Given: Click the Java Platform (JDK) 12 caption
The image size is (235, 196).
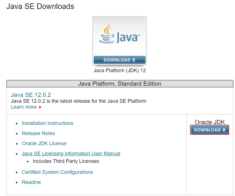Looking at the screenshot, I should tap(119, 70).
